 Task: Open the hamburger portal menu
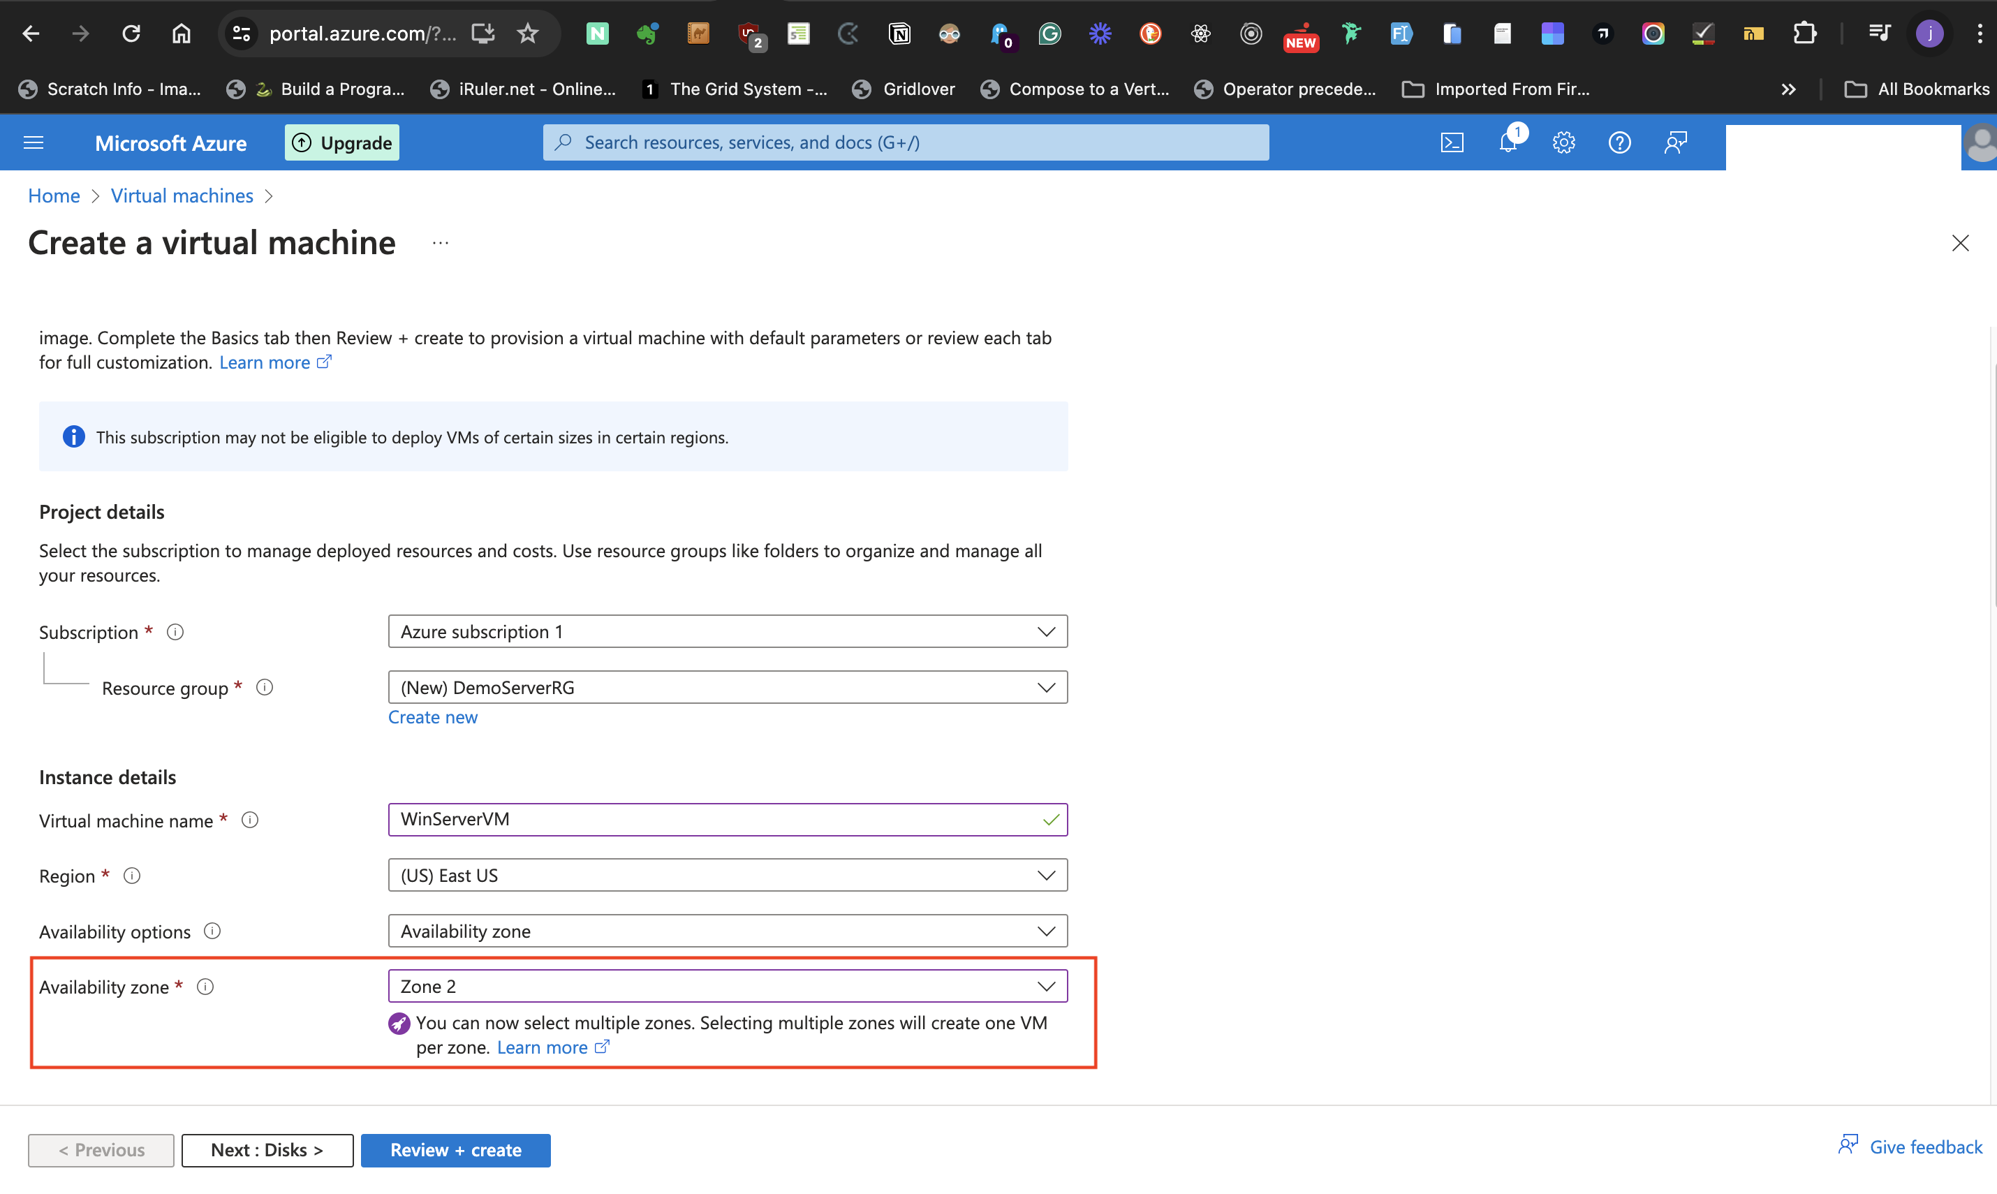point(34,142)
